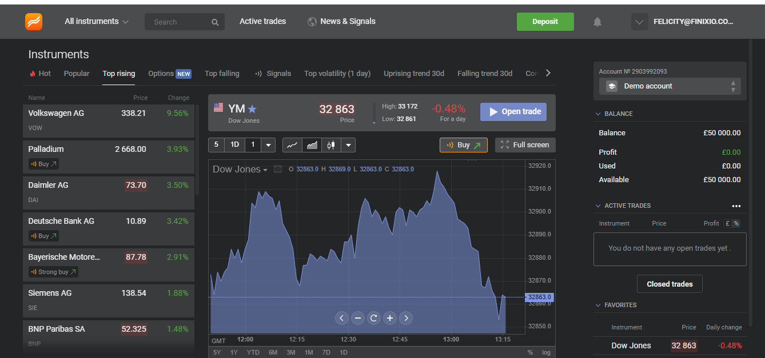Collapse the BALANCE section
This screenshot has width=765, height=358.
[598, 114]
